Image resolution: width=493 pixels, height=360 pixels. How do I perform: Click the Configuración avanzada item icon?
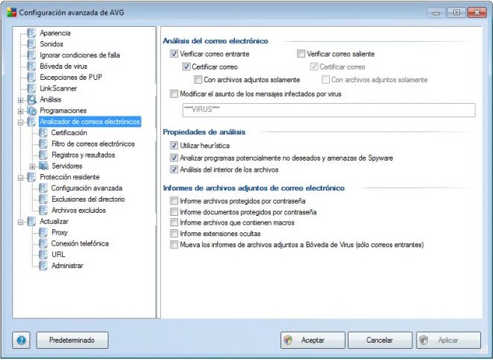(x=43, y=188)
